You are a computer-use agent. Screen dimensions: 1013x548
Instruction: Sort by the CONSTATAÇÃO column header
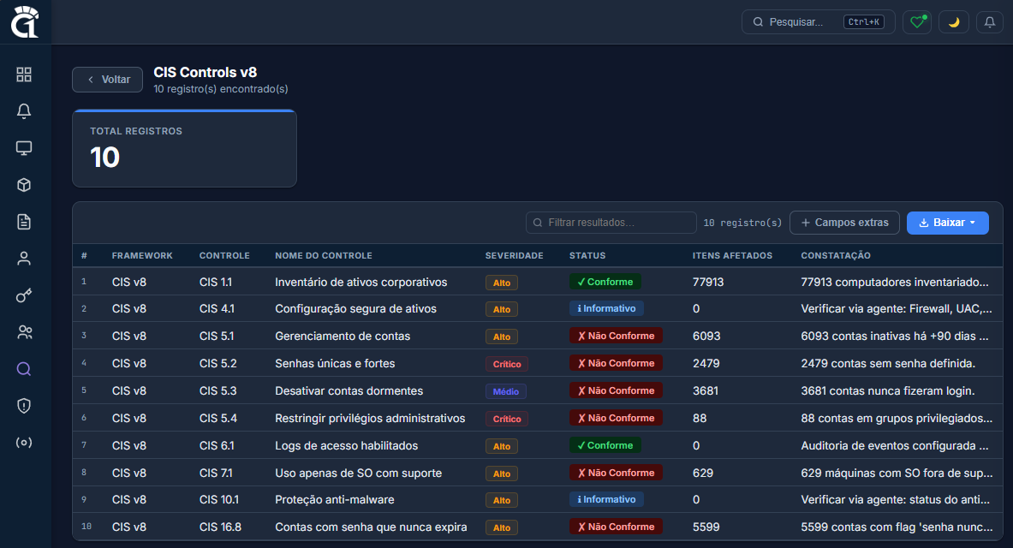836,255
